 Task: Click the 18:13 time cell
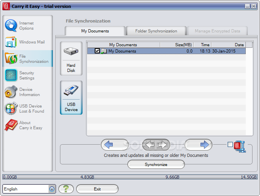pyautogui.click(x=205, y=51)
